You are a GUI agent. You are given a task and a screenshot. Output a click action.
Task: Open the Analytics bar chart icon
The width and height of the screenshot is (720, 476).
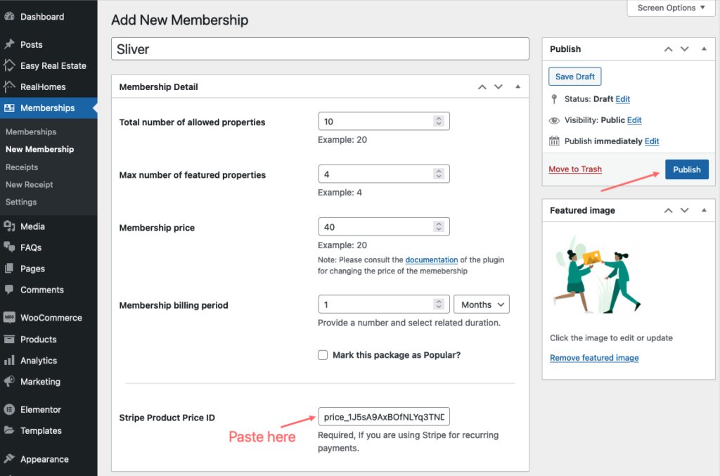point(9,360)
